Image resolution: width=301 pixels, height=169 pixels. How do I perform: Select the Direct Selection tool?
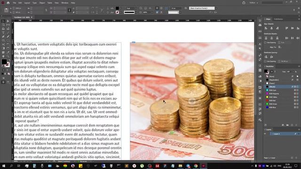coord(8,21)
